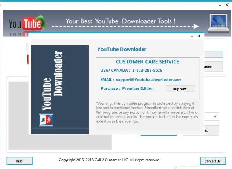Image resolution: width=232 pixels, height=169 pixels.
Task: Click the copyright warning paragraph
Action: pos(147,112)
